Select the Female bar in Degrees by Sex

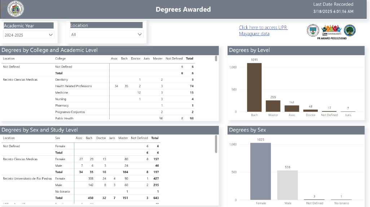260,171
